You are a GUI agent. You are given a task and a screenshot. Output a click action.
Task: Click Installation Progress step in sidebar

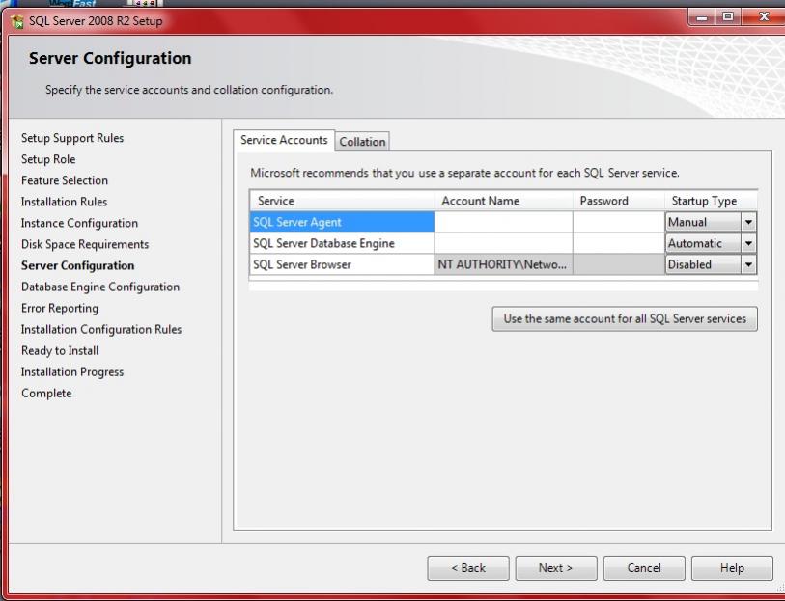(x=72, y=372)
